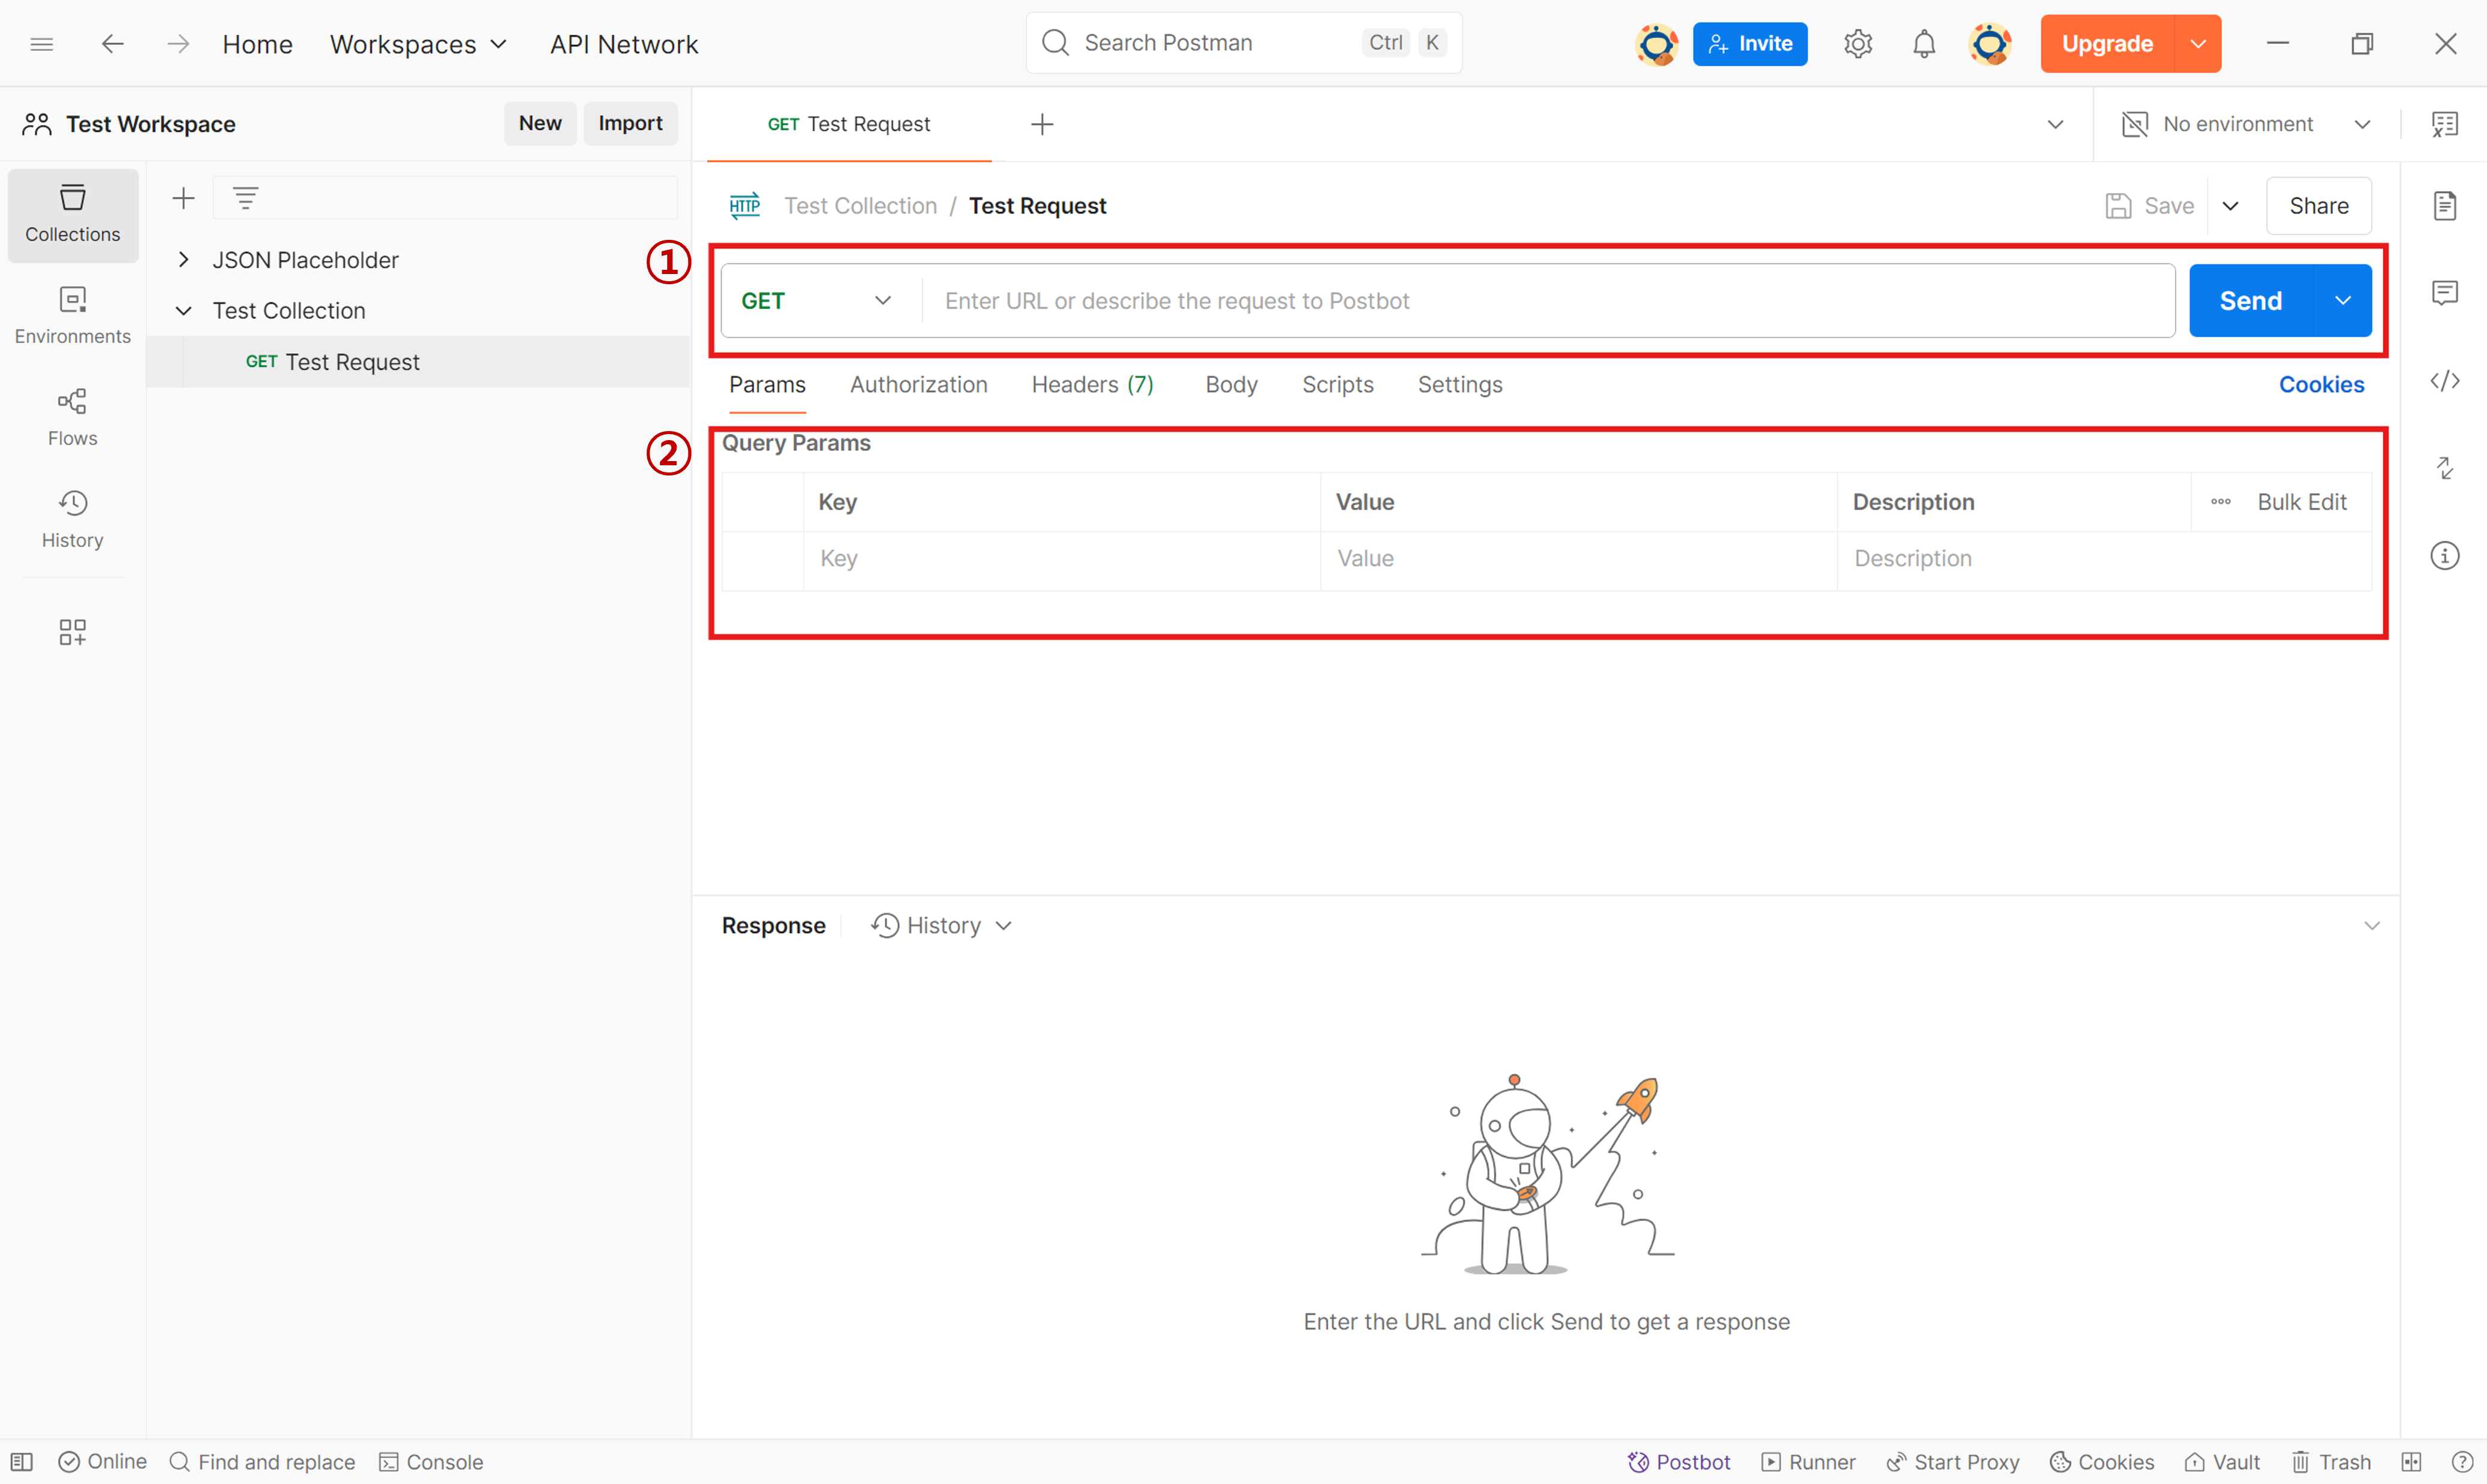Click the Upgrade button
The height and width of the screenshot is (1484, 2487).
[2107, 44]
